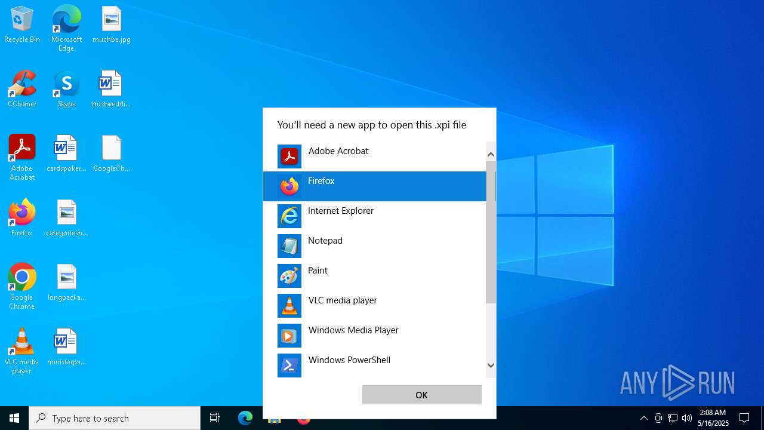This screenshot has height=430, width=764.
Task: Open the volume control tray icon
Action: point(687,418)
